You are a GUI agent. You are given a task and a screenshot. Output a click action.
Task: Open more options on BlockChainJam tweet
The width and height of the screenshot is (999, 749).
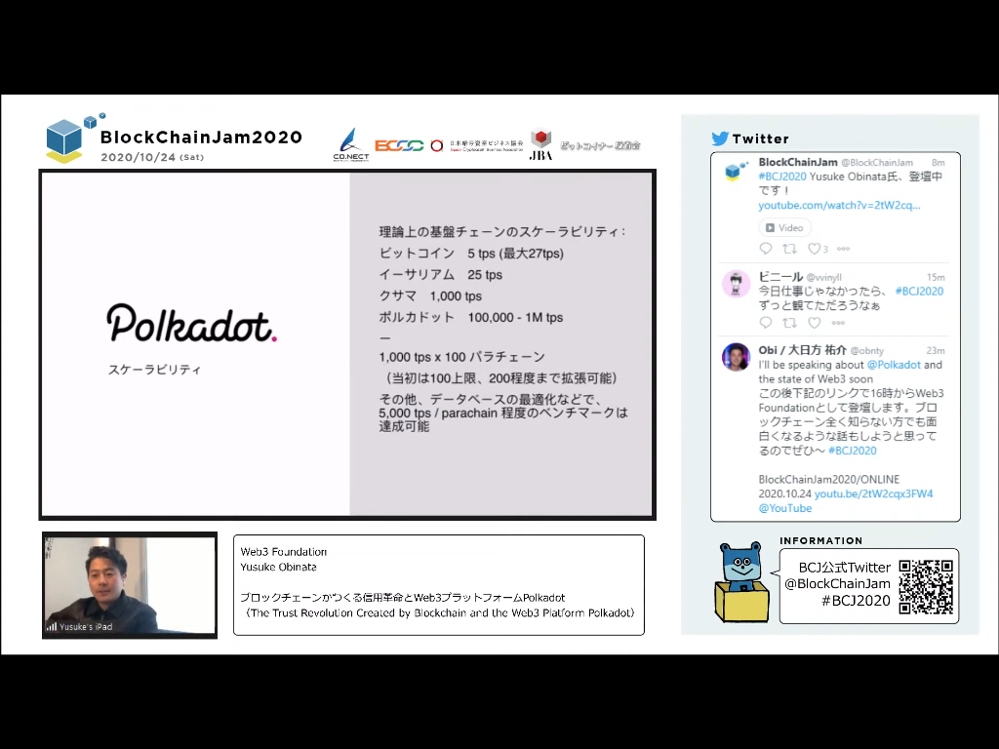843,249
